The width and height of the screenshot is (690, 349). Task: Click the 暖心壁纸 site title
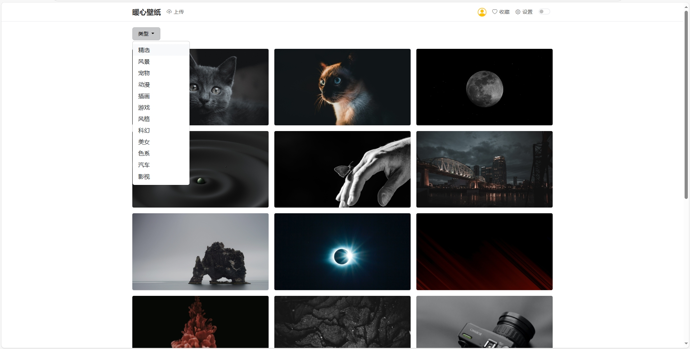point(146,12)
